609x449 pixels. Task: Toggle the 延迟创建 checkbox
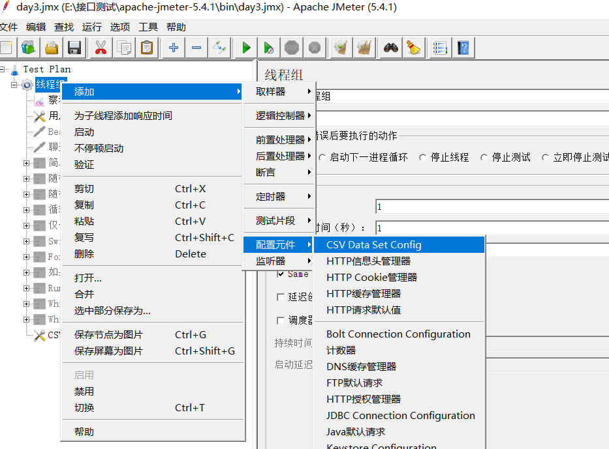click(x=281, y=297)
